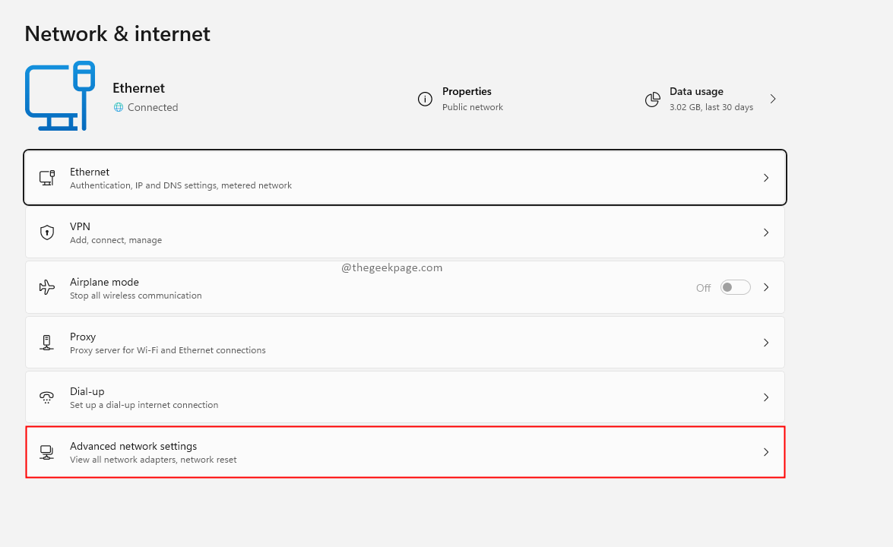
Task: Switch off wireless communication via Airplane mode
Action: click(734, 286)
